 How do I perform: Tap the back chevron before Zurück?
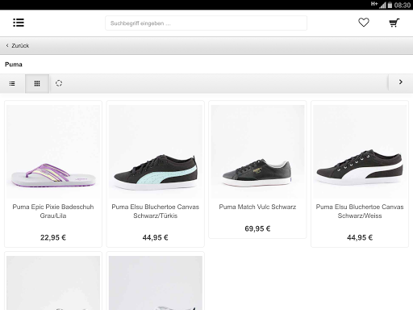click(x=7, y=45)
